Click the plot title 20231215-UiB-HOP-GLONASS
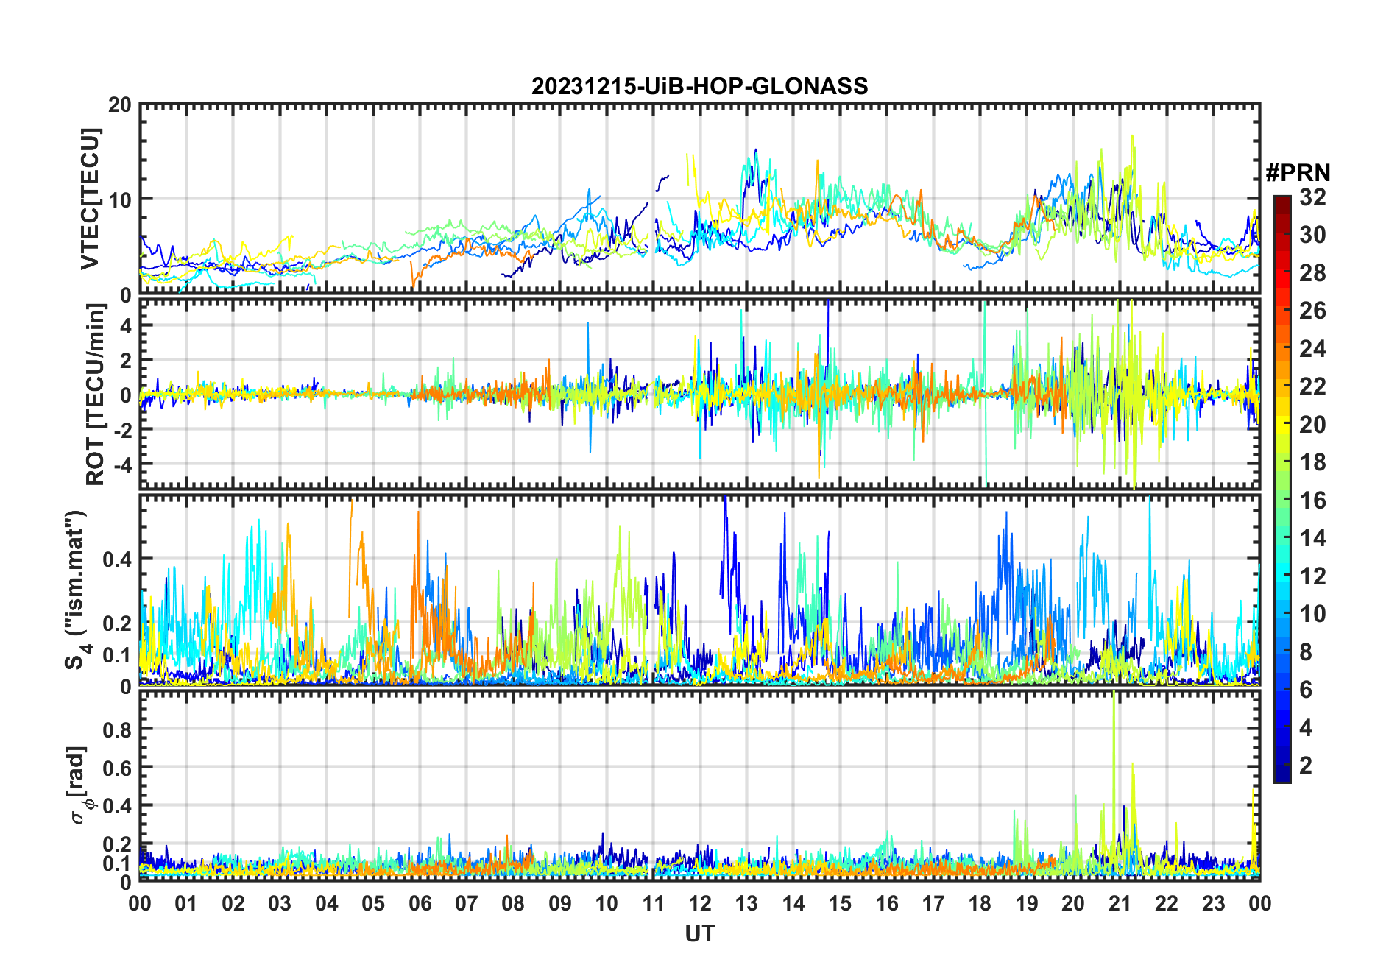The height and width of the screenshot is (979, 1400). [699, 86]
